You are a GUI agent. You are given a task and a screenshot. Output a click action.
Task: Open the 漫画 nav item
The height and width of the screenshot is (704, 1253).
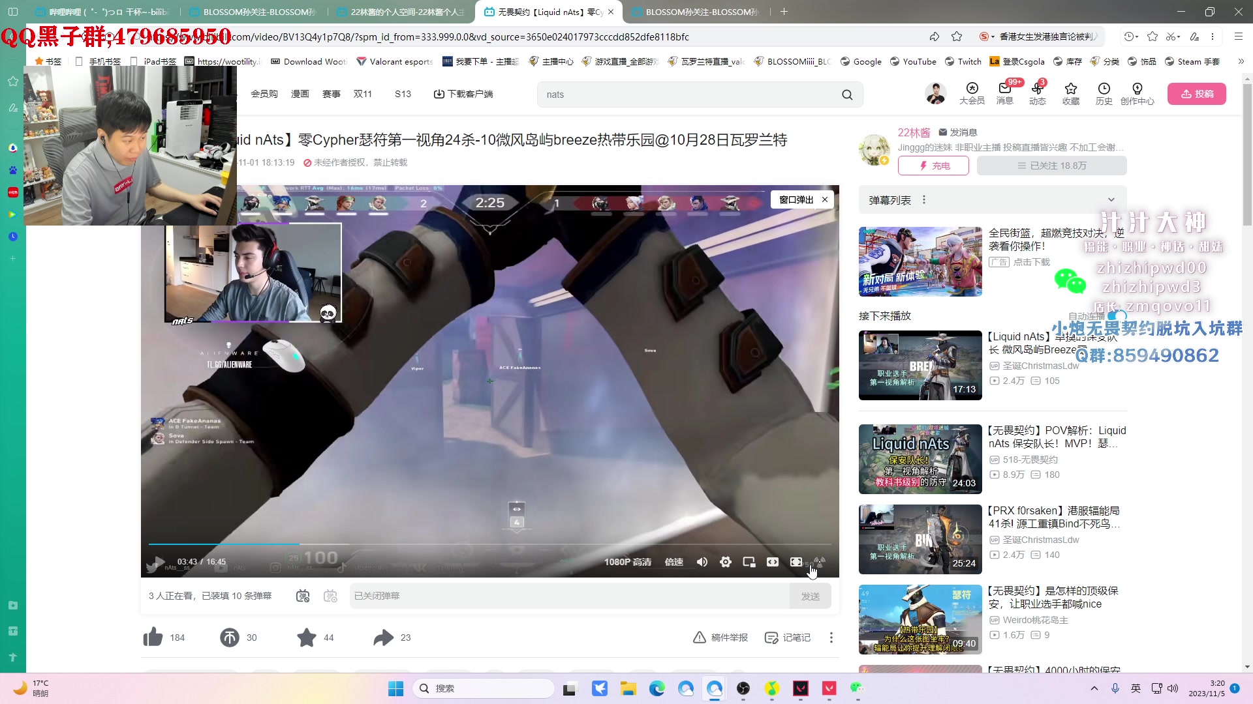click(x=300, y=94)
